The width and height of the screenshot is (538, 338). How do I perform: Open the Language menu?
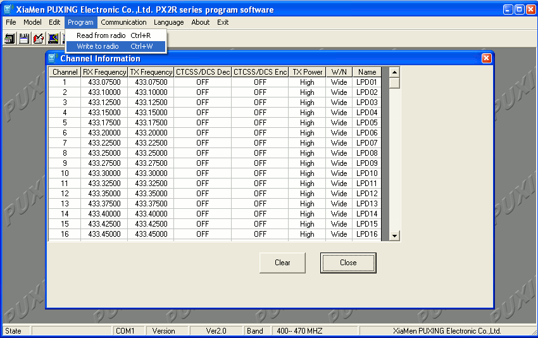click(x=169, y=22)
